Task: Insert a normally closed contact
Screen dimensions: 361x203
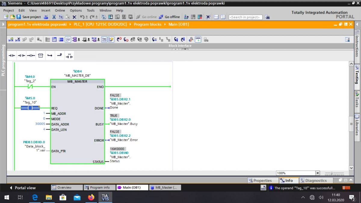Action: coord(21,56)
